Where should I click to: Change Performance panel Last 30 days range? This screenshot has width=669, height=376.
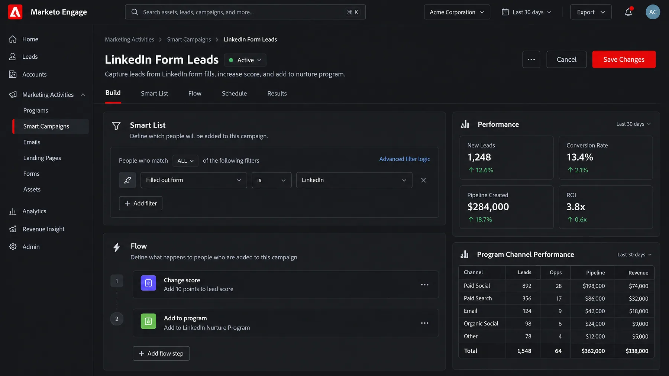point(633,124)
